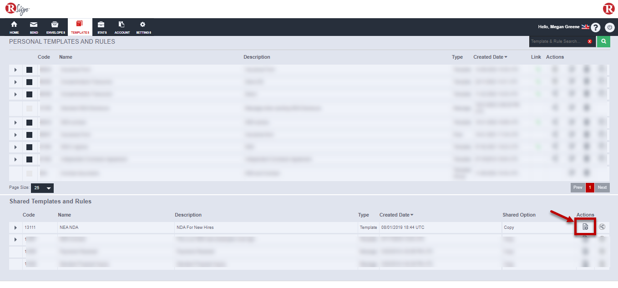Expand the second personal template row
Image resolution: width=618 pixels, height=288 pixels.
(15, 82)
